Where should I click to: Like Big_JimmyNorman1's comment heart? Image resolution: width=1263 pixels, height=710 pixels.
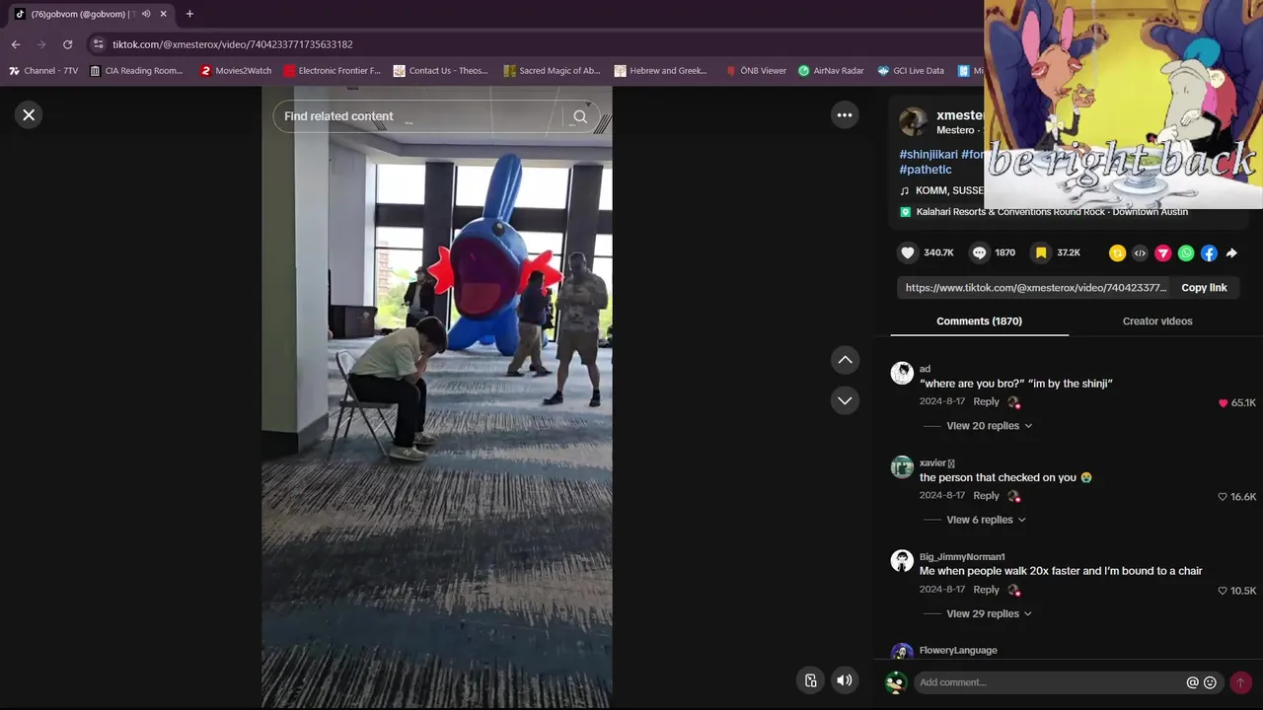tap(1223, 591)
